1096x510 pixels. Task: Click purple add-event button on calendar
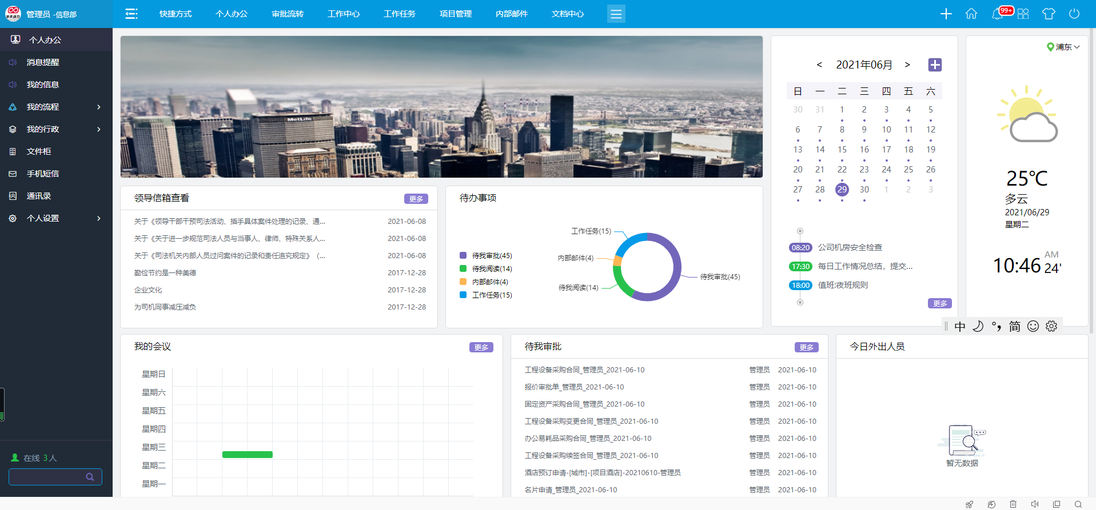point(935,65)
